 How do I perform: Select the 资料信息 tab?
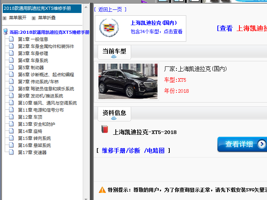(x=114, y=114)
